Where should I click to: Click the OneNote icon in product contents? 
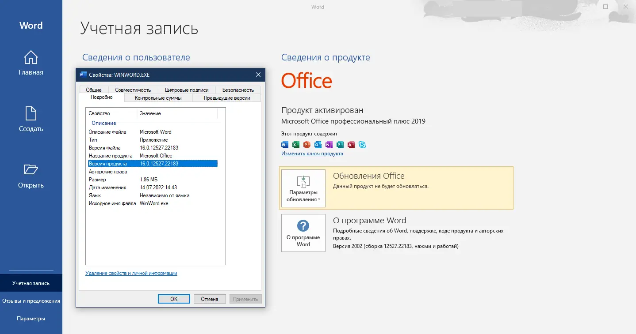coord(329,144)
